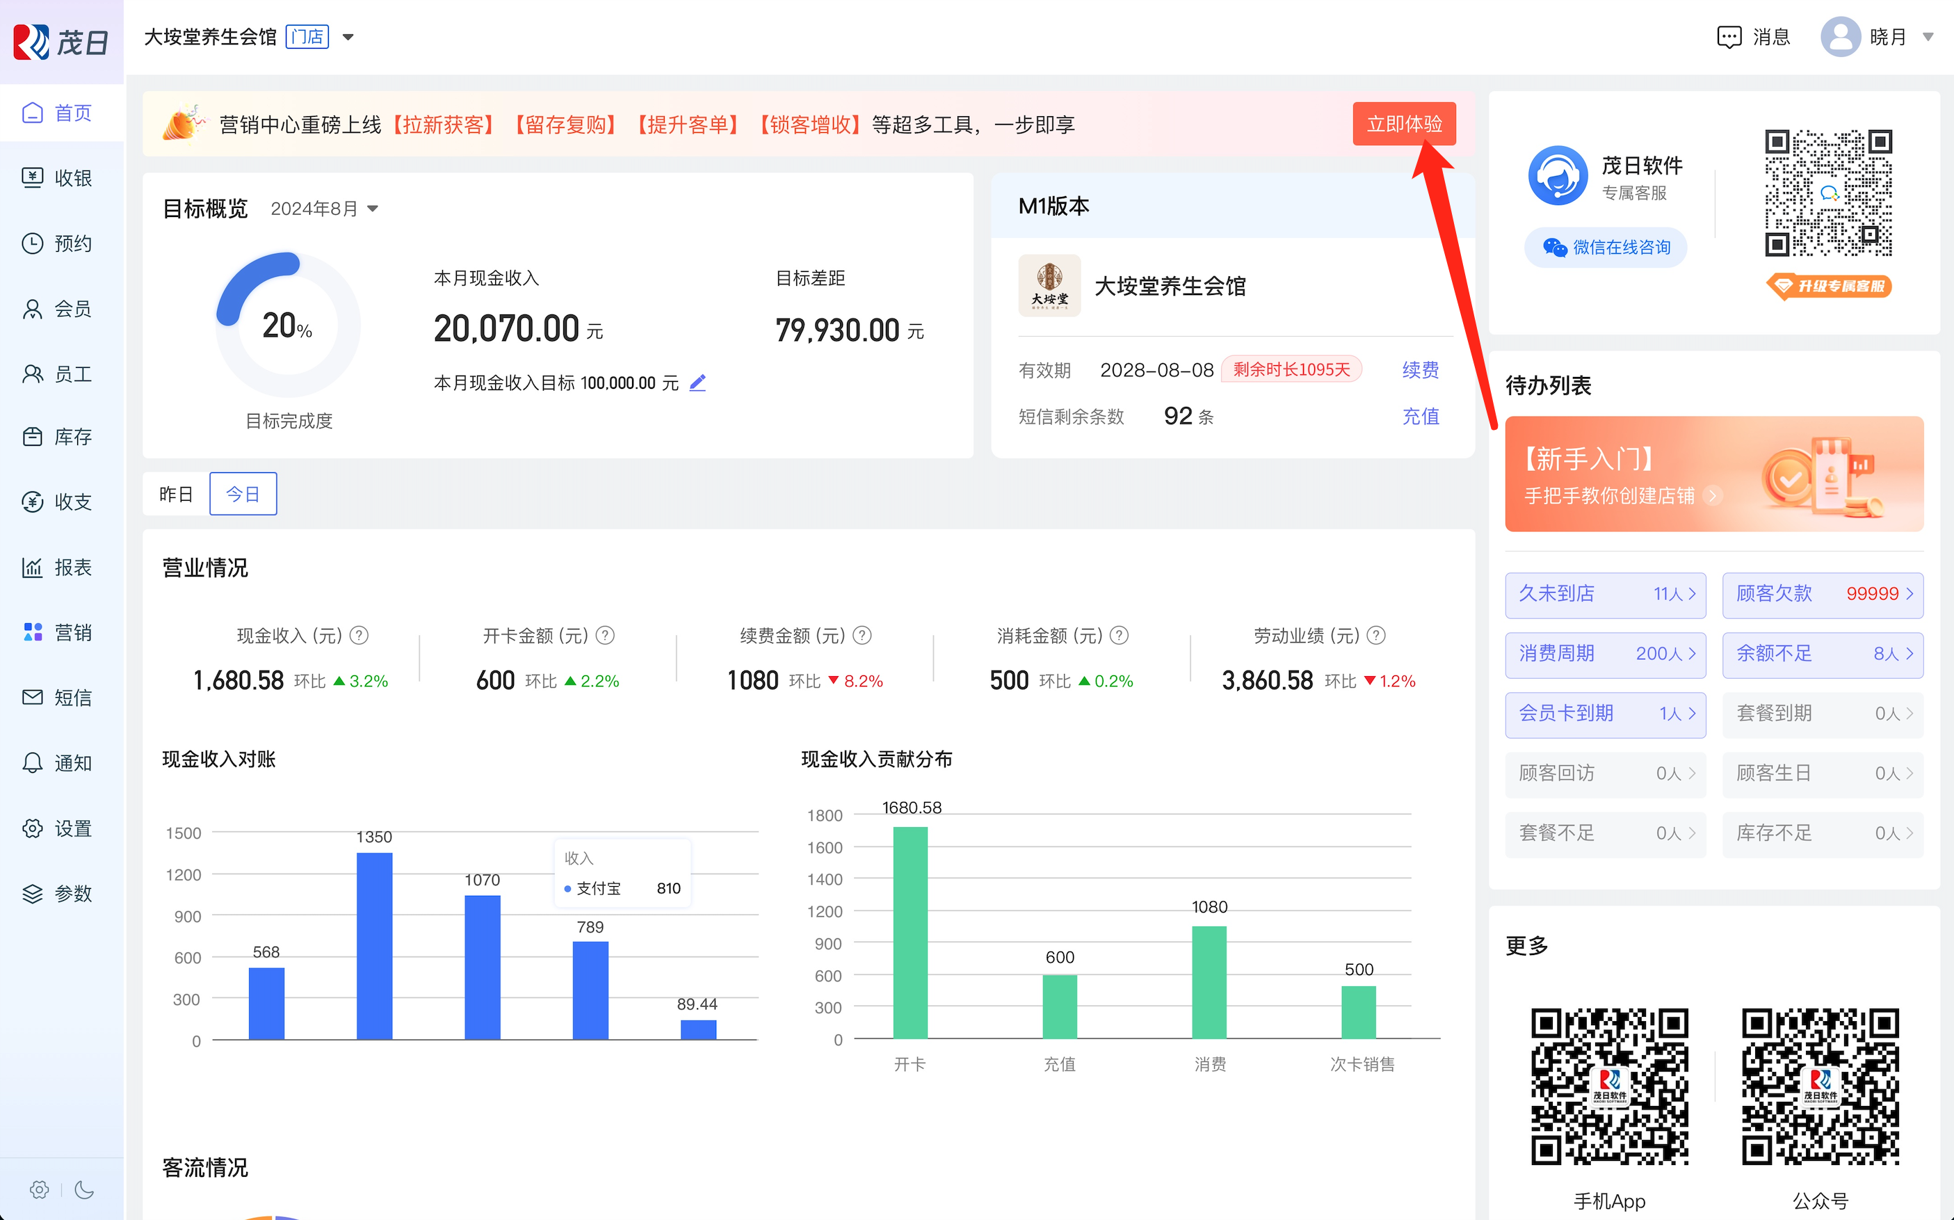This screenshot has height=1220, width=1954.
Task: Switch to 昨日 view
Action: pyautogui.click(x=176, y=494)
